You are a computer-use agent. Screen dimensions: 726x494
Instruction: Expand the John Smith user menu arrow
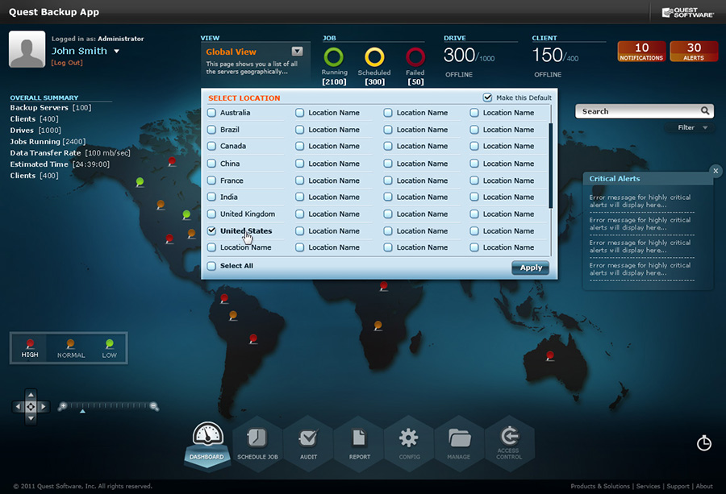click(x=117, y=52)
